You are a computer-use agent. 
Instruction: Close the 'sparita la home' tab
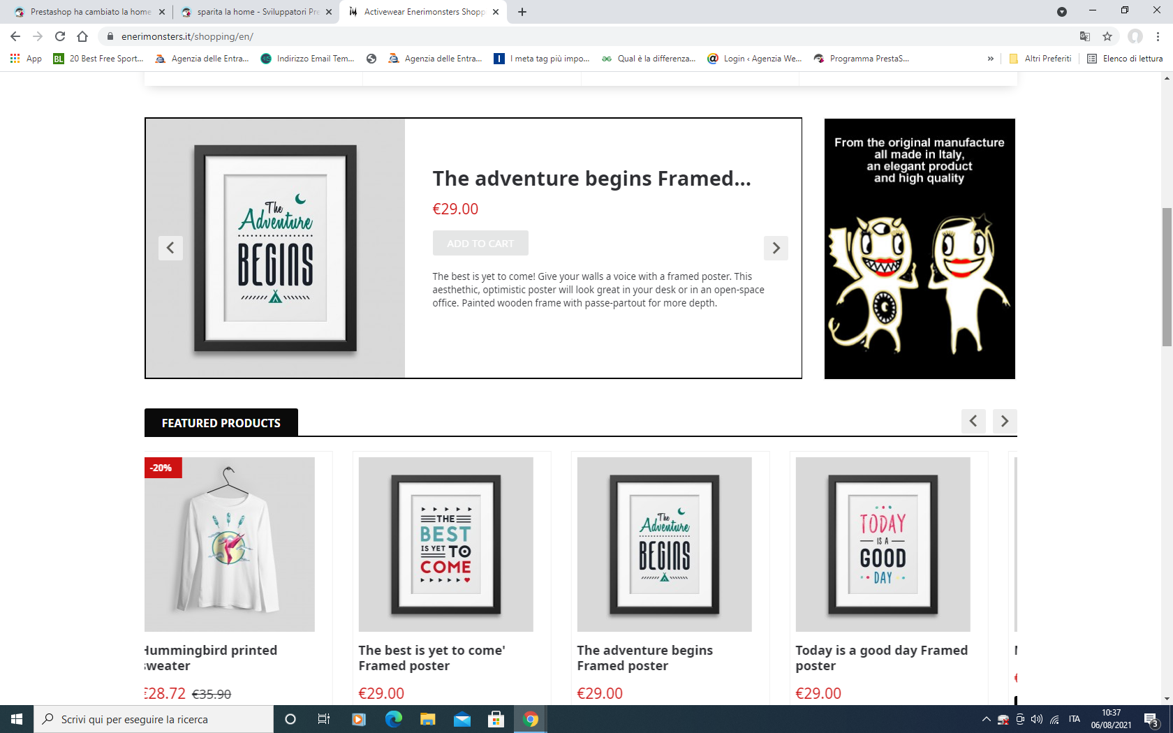329,12
